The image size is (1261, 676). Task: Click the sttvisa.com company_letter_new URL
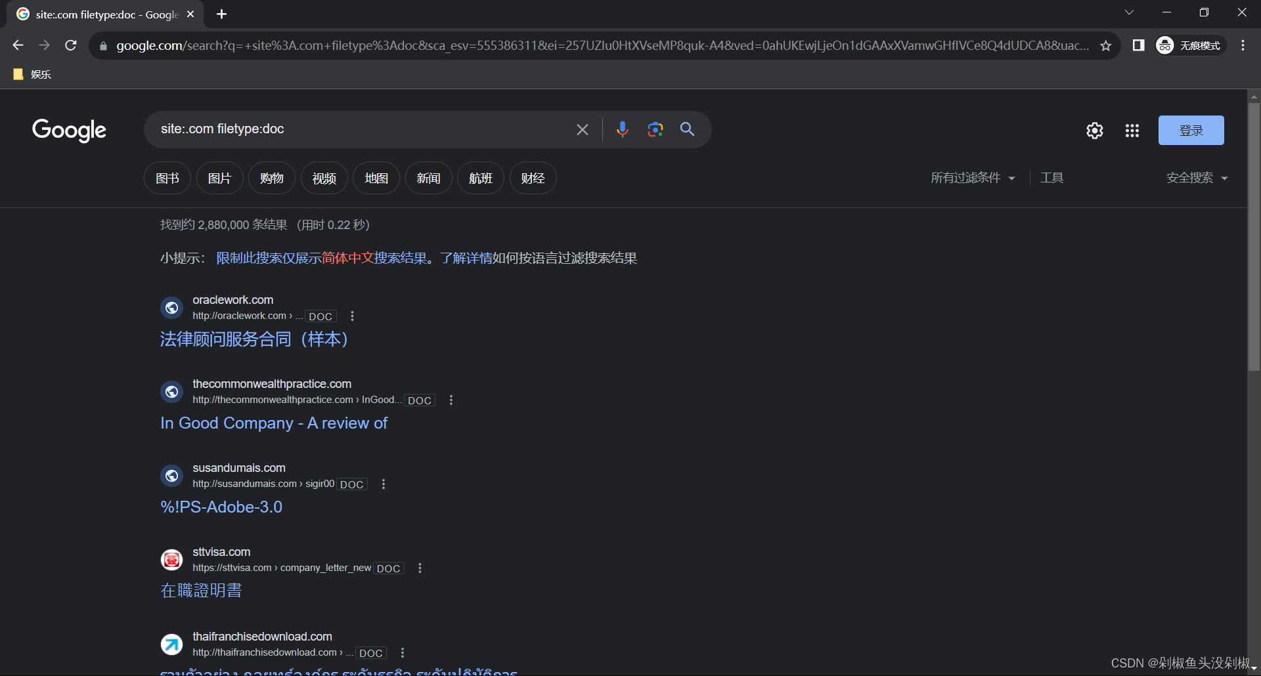point(282,568)
